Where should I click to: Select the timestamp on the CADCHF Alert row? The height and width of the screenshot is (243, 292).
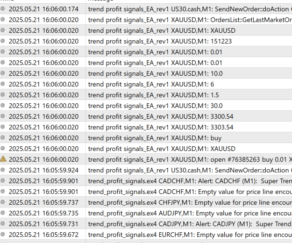(x=43, y=181)
